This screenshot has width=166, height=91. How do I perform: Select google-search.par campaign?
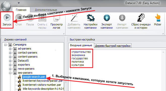pyautogui.click(x=34, y=77)
